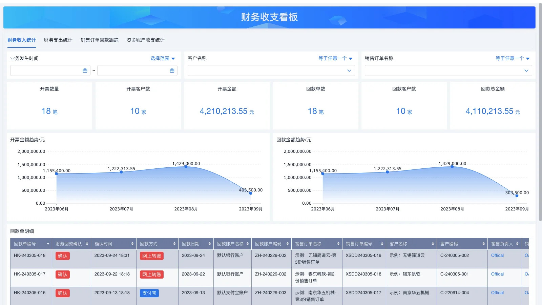Click the 确认 status badge for HK-240305-018

pos(62,256)
